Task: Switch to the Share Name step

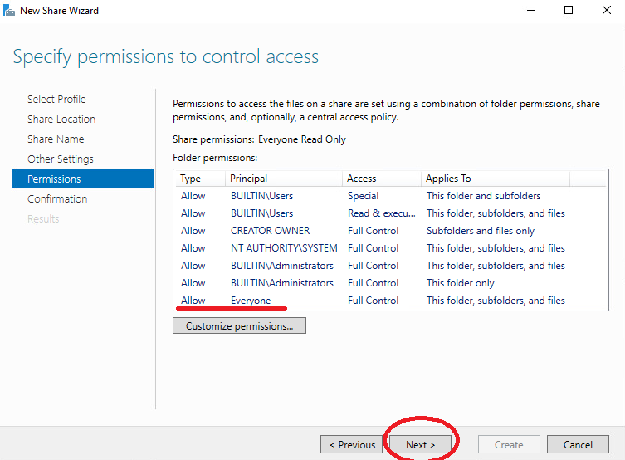Action: (56, 139)
